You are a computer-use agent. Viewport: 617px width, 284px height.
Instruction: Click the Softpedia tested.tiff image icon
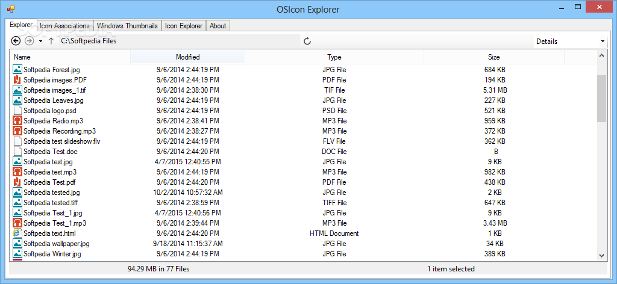click(17, 202)
